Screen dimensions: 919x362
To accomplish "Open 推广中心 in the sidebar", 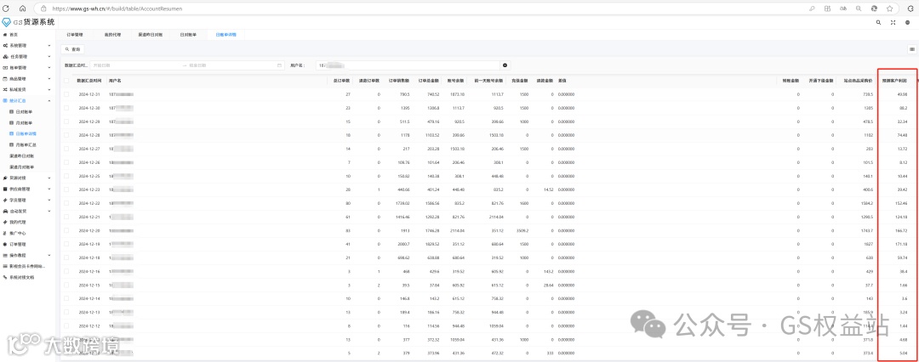I will tap(18, 233).
